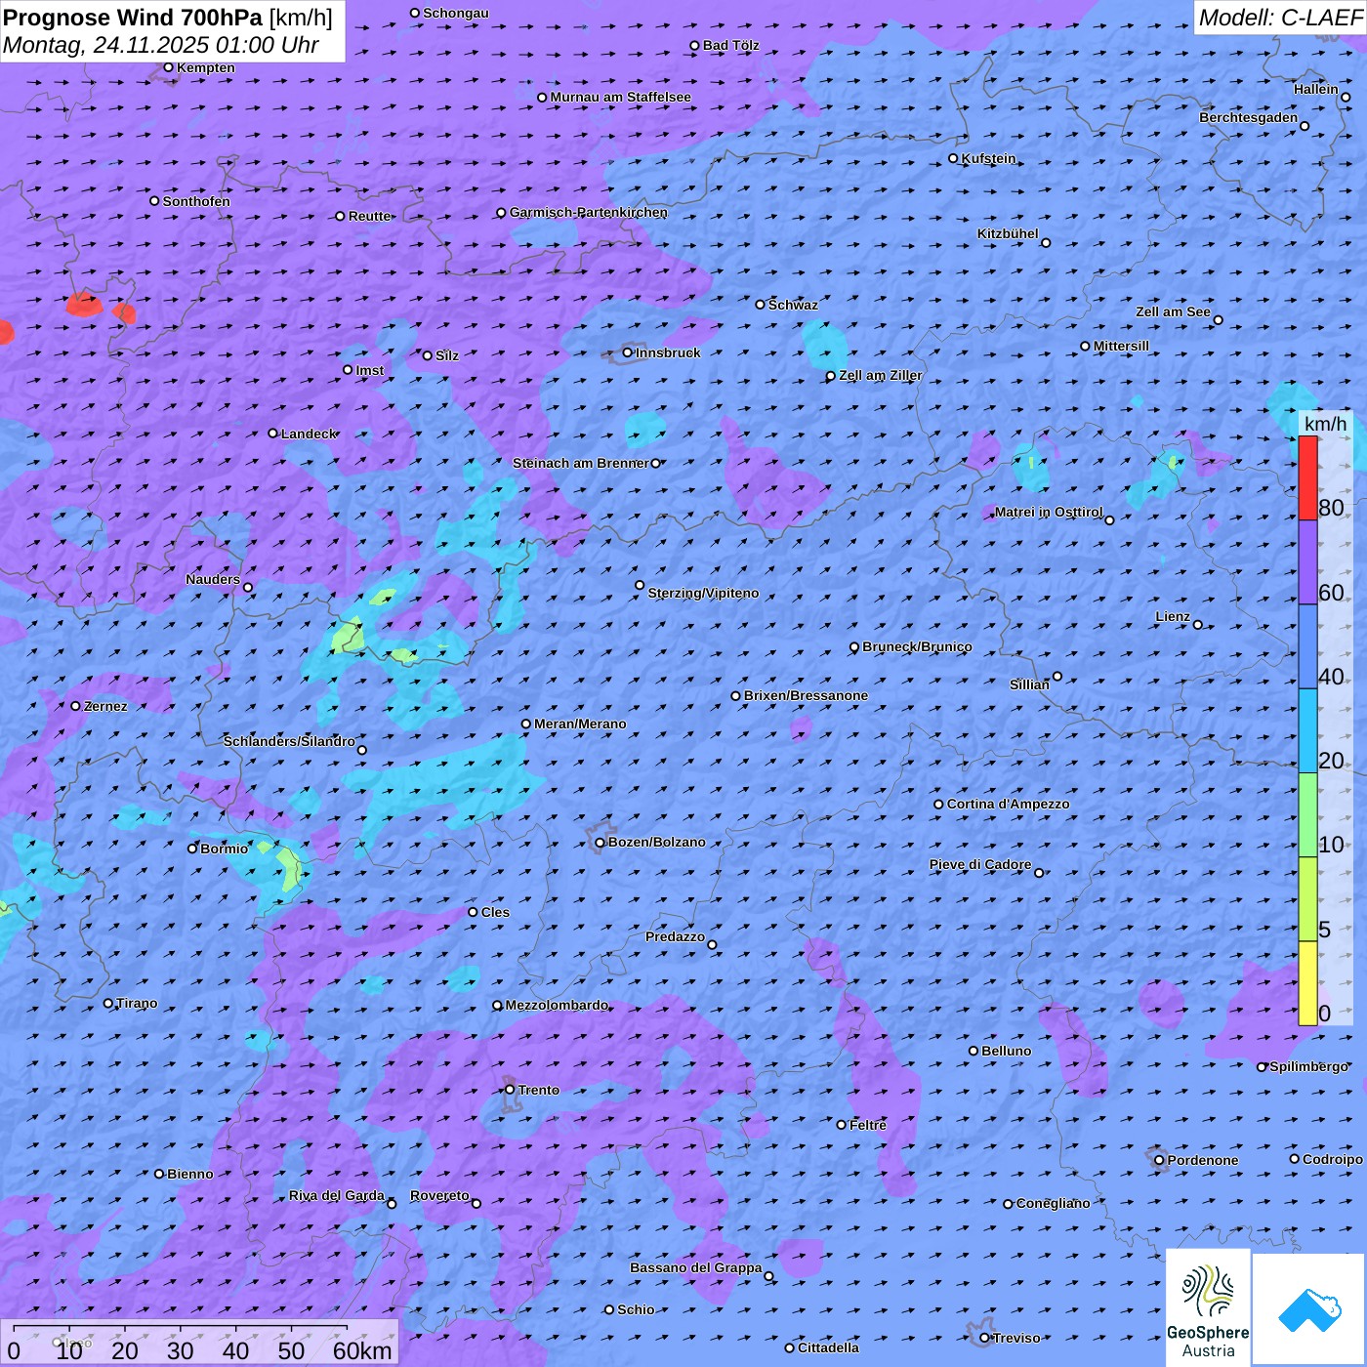Image resolution: width=1367 pixels, height=1367 pixels.
Task: Click the red 80 km/h legend swatch
Action: 1307,477
